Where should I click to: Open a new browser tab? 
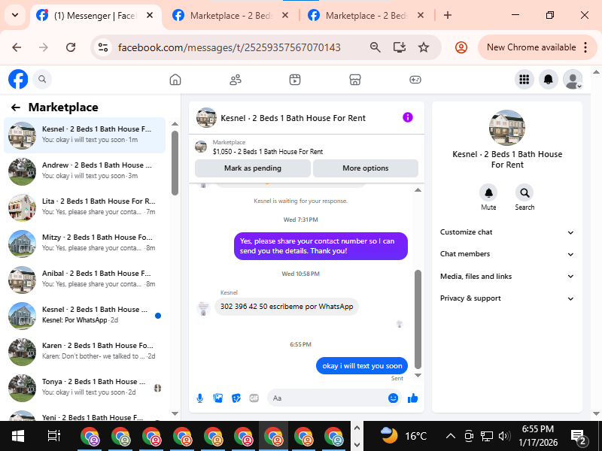(x=447, y=15)
